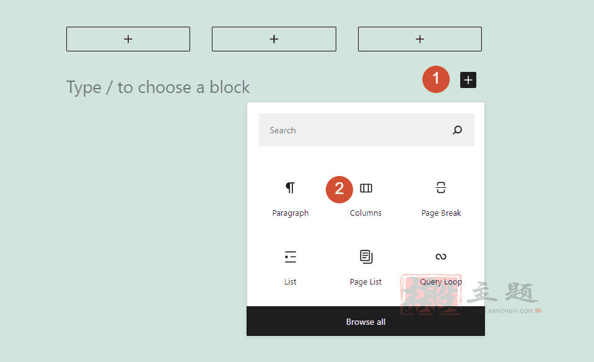Add a List block using its icon
Viewport: 594px width, 362px height.
tap(290, 257)
